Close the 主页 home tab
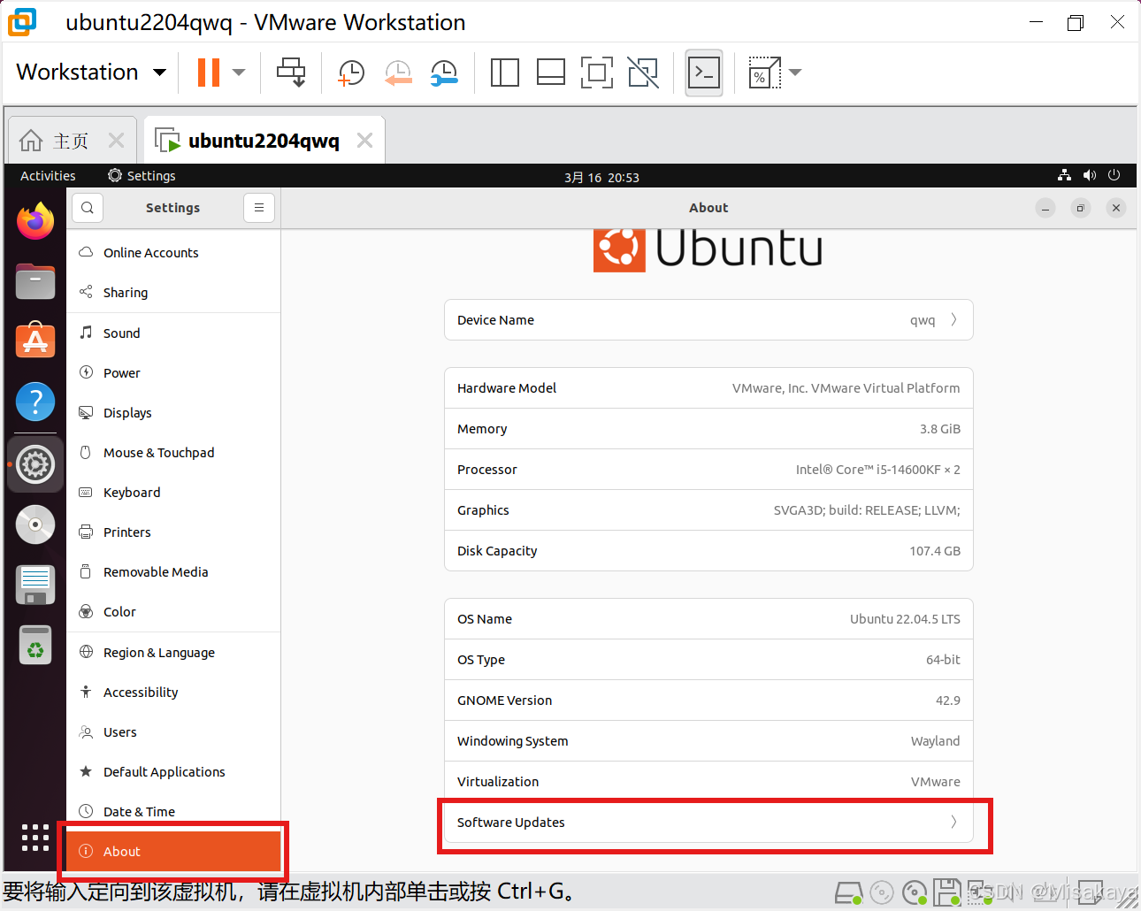 [116, 141]
